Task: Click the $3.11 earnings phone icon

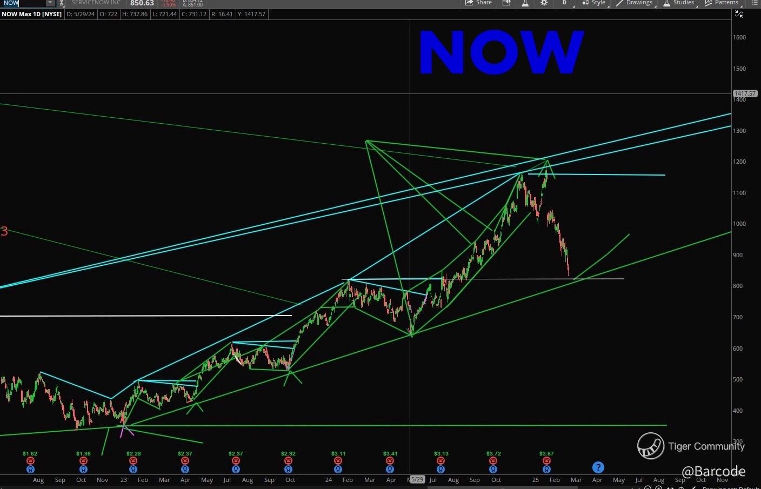Action: (x=338, y=461)
